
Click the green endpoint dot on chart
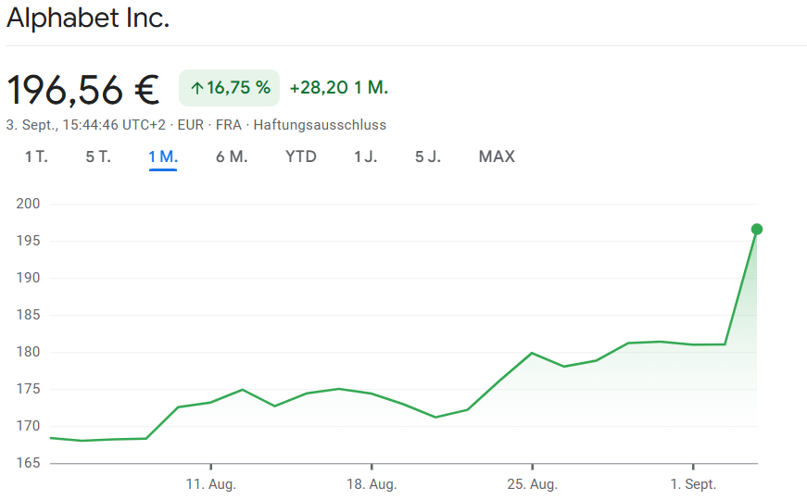pyautogui.click(x=757, y=229)
